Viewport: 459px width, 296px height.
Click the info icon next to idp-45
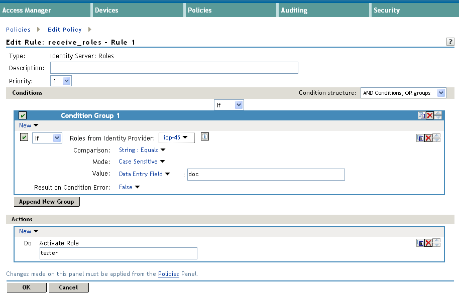(205, 137)
